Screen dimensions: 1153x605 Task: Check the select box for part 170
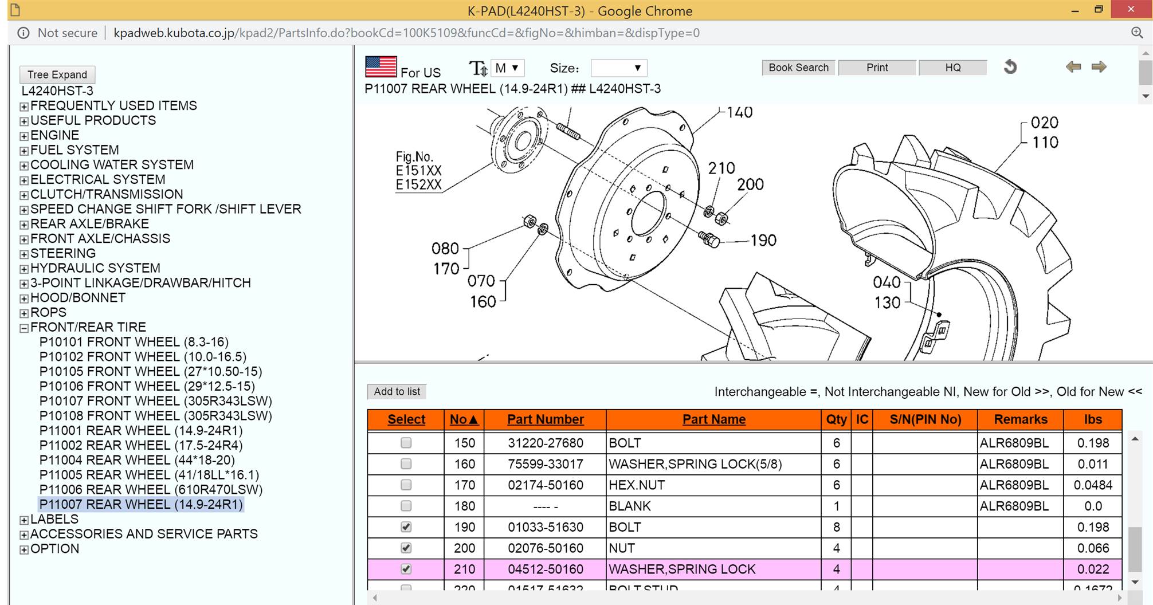pyautogui.click(x=406, y=485)
